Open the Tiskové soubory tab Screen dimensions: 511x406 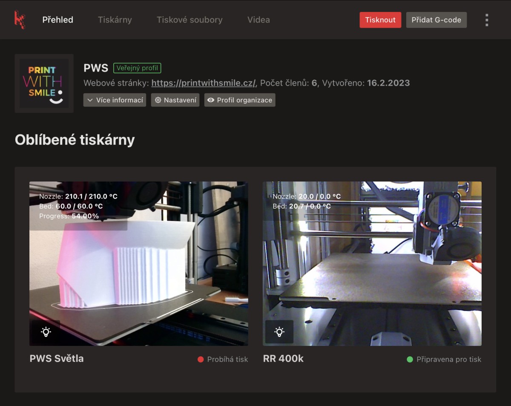(189, 20)
